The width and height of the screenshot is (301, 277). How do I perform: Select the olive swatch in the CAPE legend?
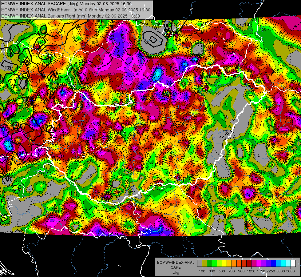click(205, 263)
